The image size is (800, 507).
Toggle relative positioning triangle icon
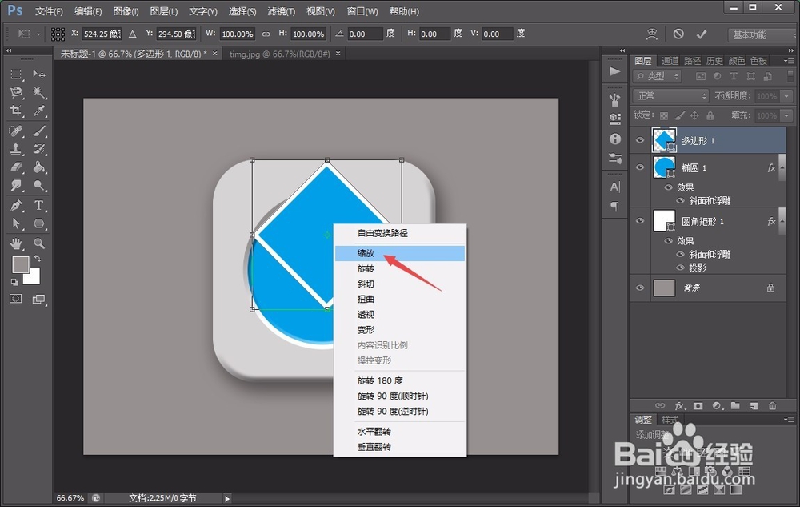click(133, 34)
